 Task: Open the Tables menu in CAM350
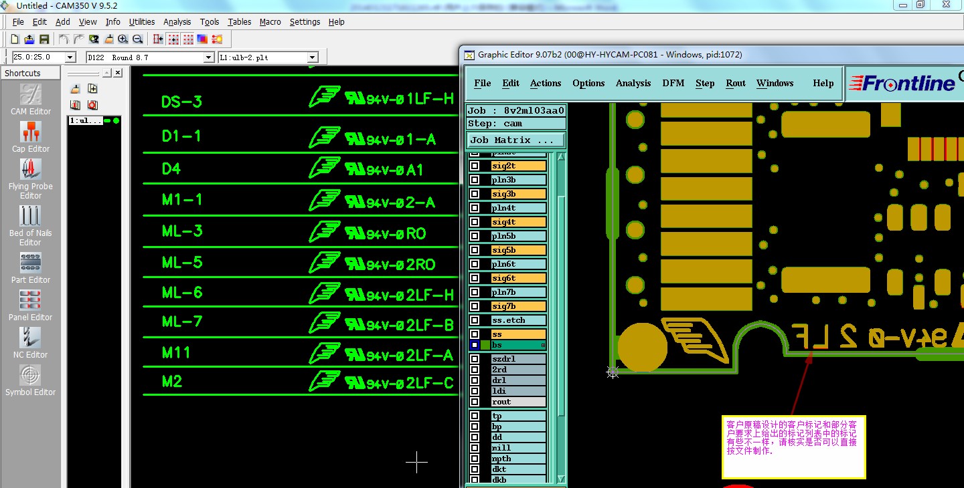pyautogui.click(x=240, y=21)
